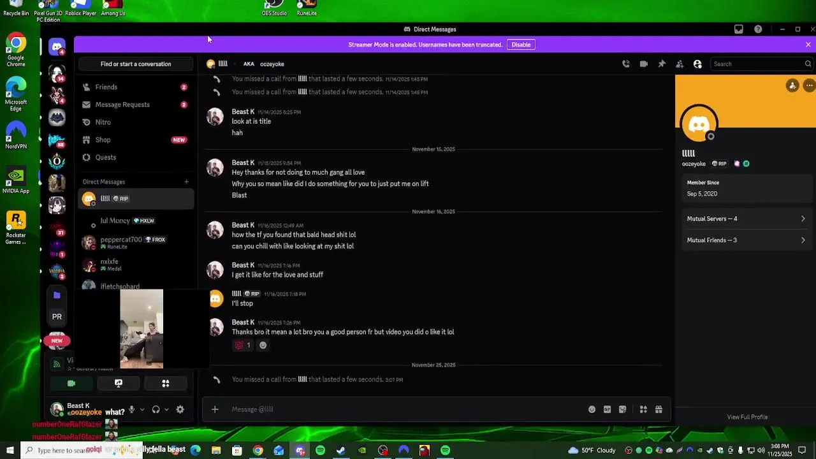Dismiss the Streamer Mode banner

tap(808, 45)
